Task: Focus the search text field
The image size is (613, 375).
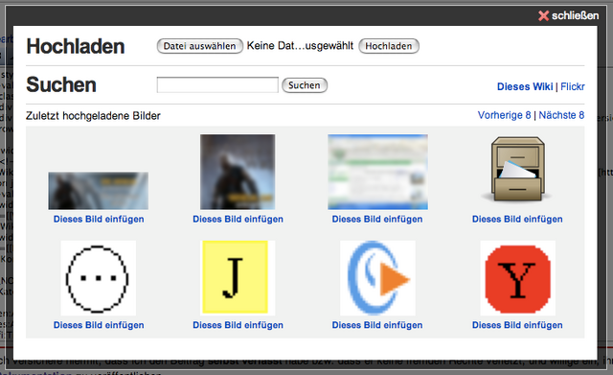Action: coord(217,85)
